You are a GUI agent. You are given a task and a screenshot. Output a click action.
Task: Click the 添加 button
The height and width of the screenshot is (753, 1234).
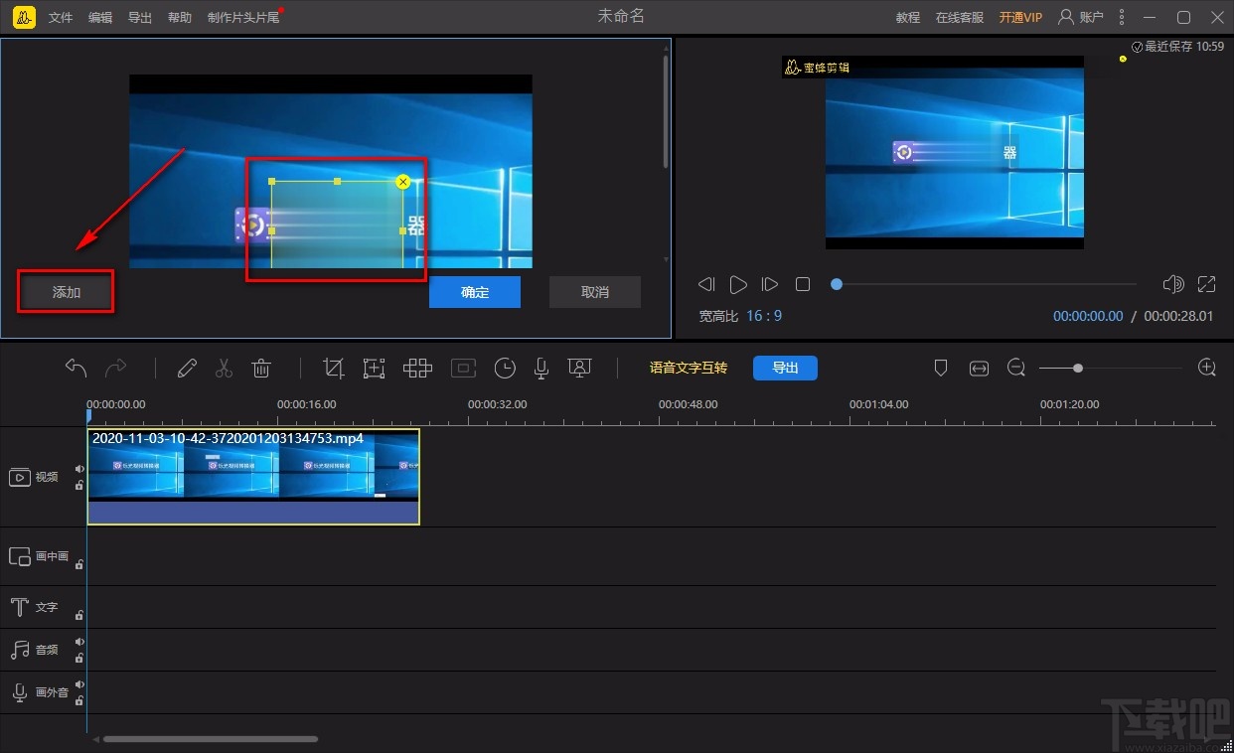pos(67,292)
